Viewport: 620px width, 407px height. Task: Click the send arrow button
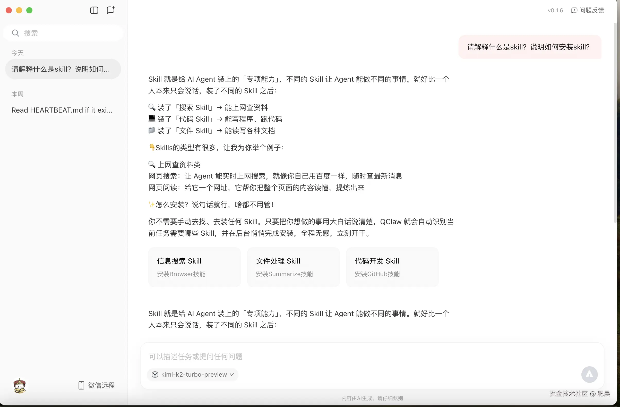point(589,375)
